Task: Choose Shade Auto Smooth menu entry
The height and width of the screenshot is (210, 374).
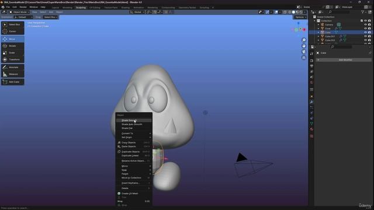Action: [x=134, y=124]
